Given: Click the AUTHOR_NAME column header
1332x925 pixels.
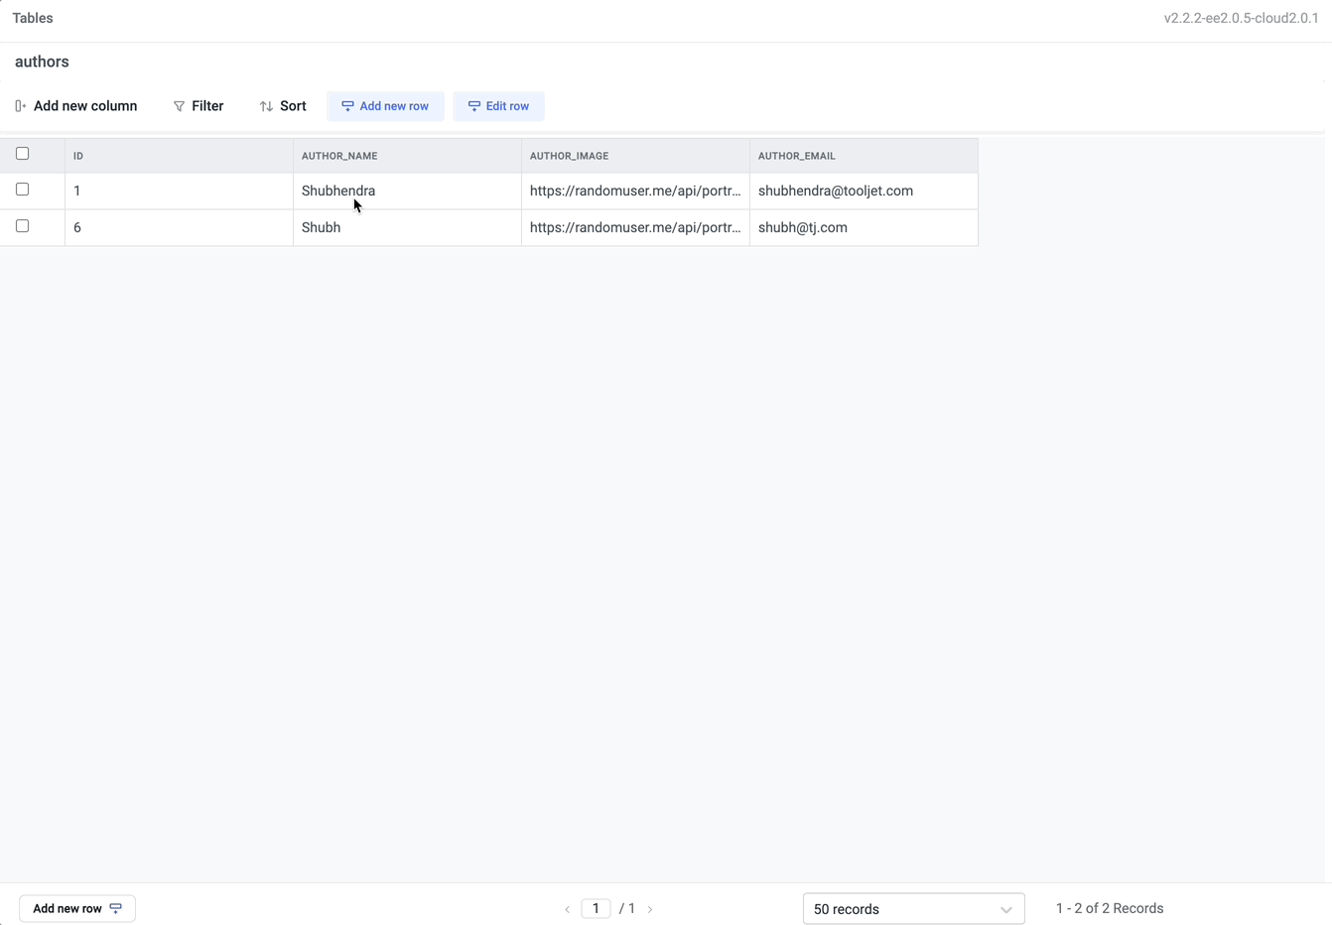Looking at the screenshot, I should [339, 156].
